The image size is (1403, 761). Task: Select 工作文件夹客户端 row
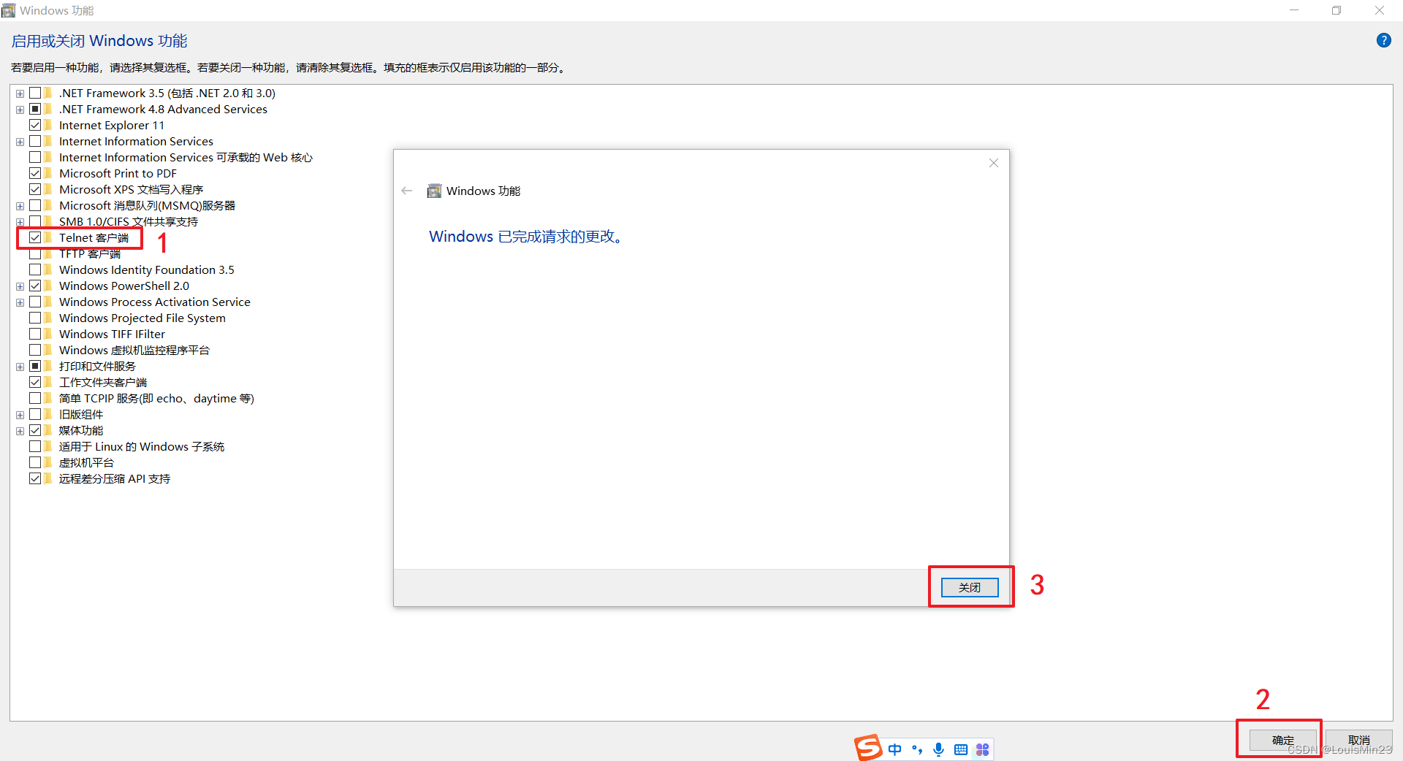(103, 382)
